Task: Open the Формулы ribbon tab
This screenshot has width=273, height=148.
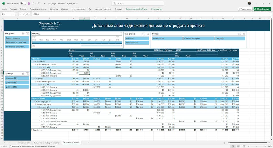Action: pyautogui.click(x=54, y=9)
